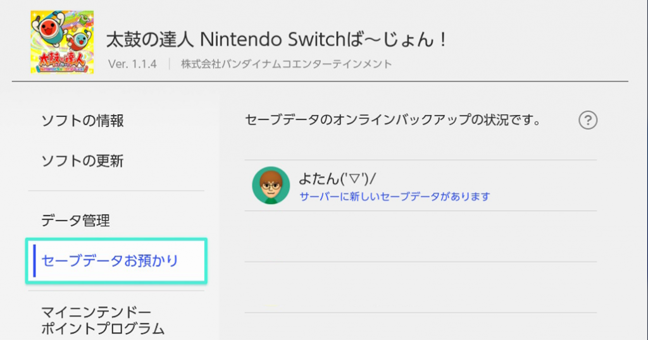Image resolution: width=648 pixels, height=340 pixels.
Task: Click the セーブデータのオンラインバックアップの状況です description
Action: [393, 120]
